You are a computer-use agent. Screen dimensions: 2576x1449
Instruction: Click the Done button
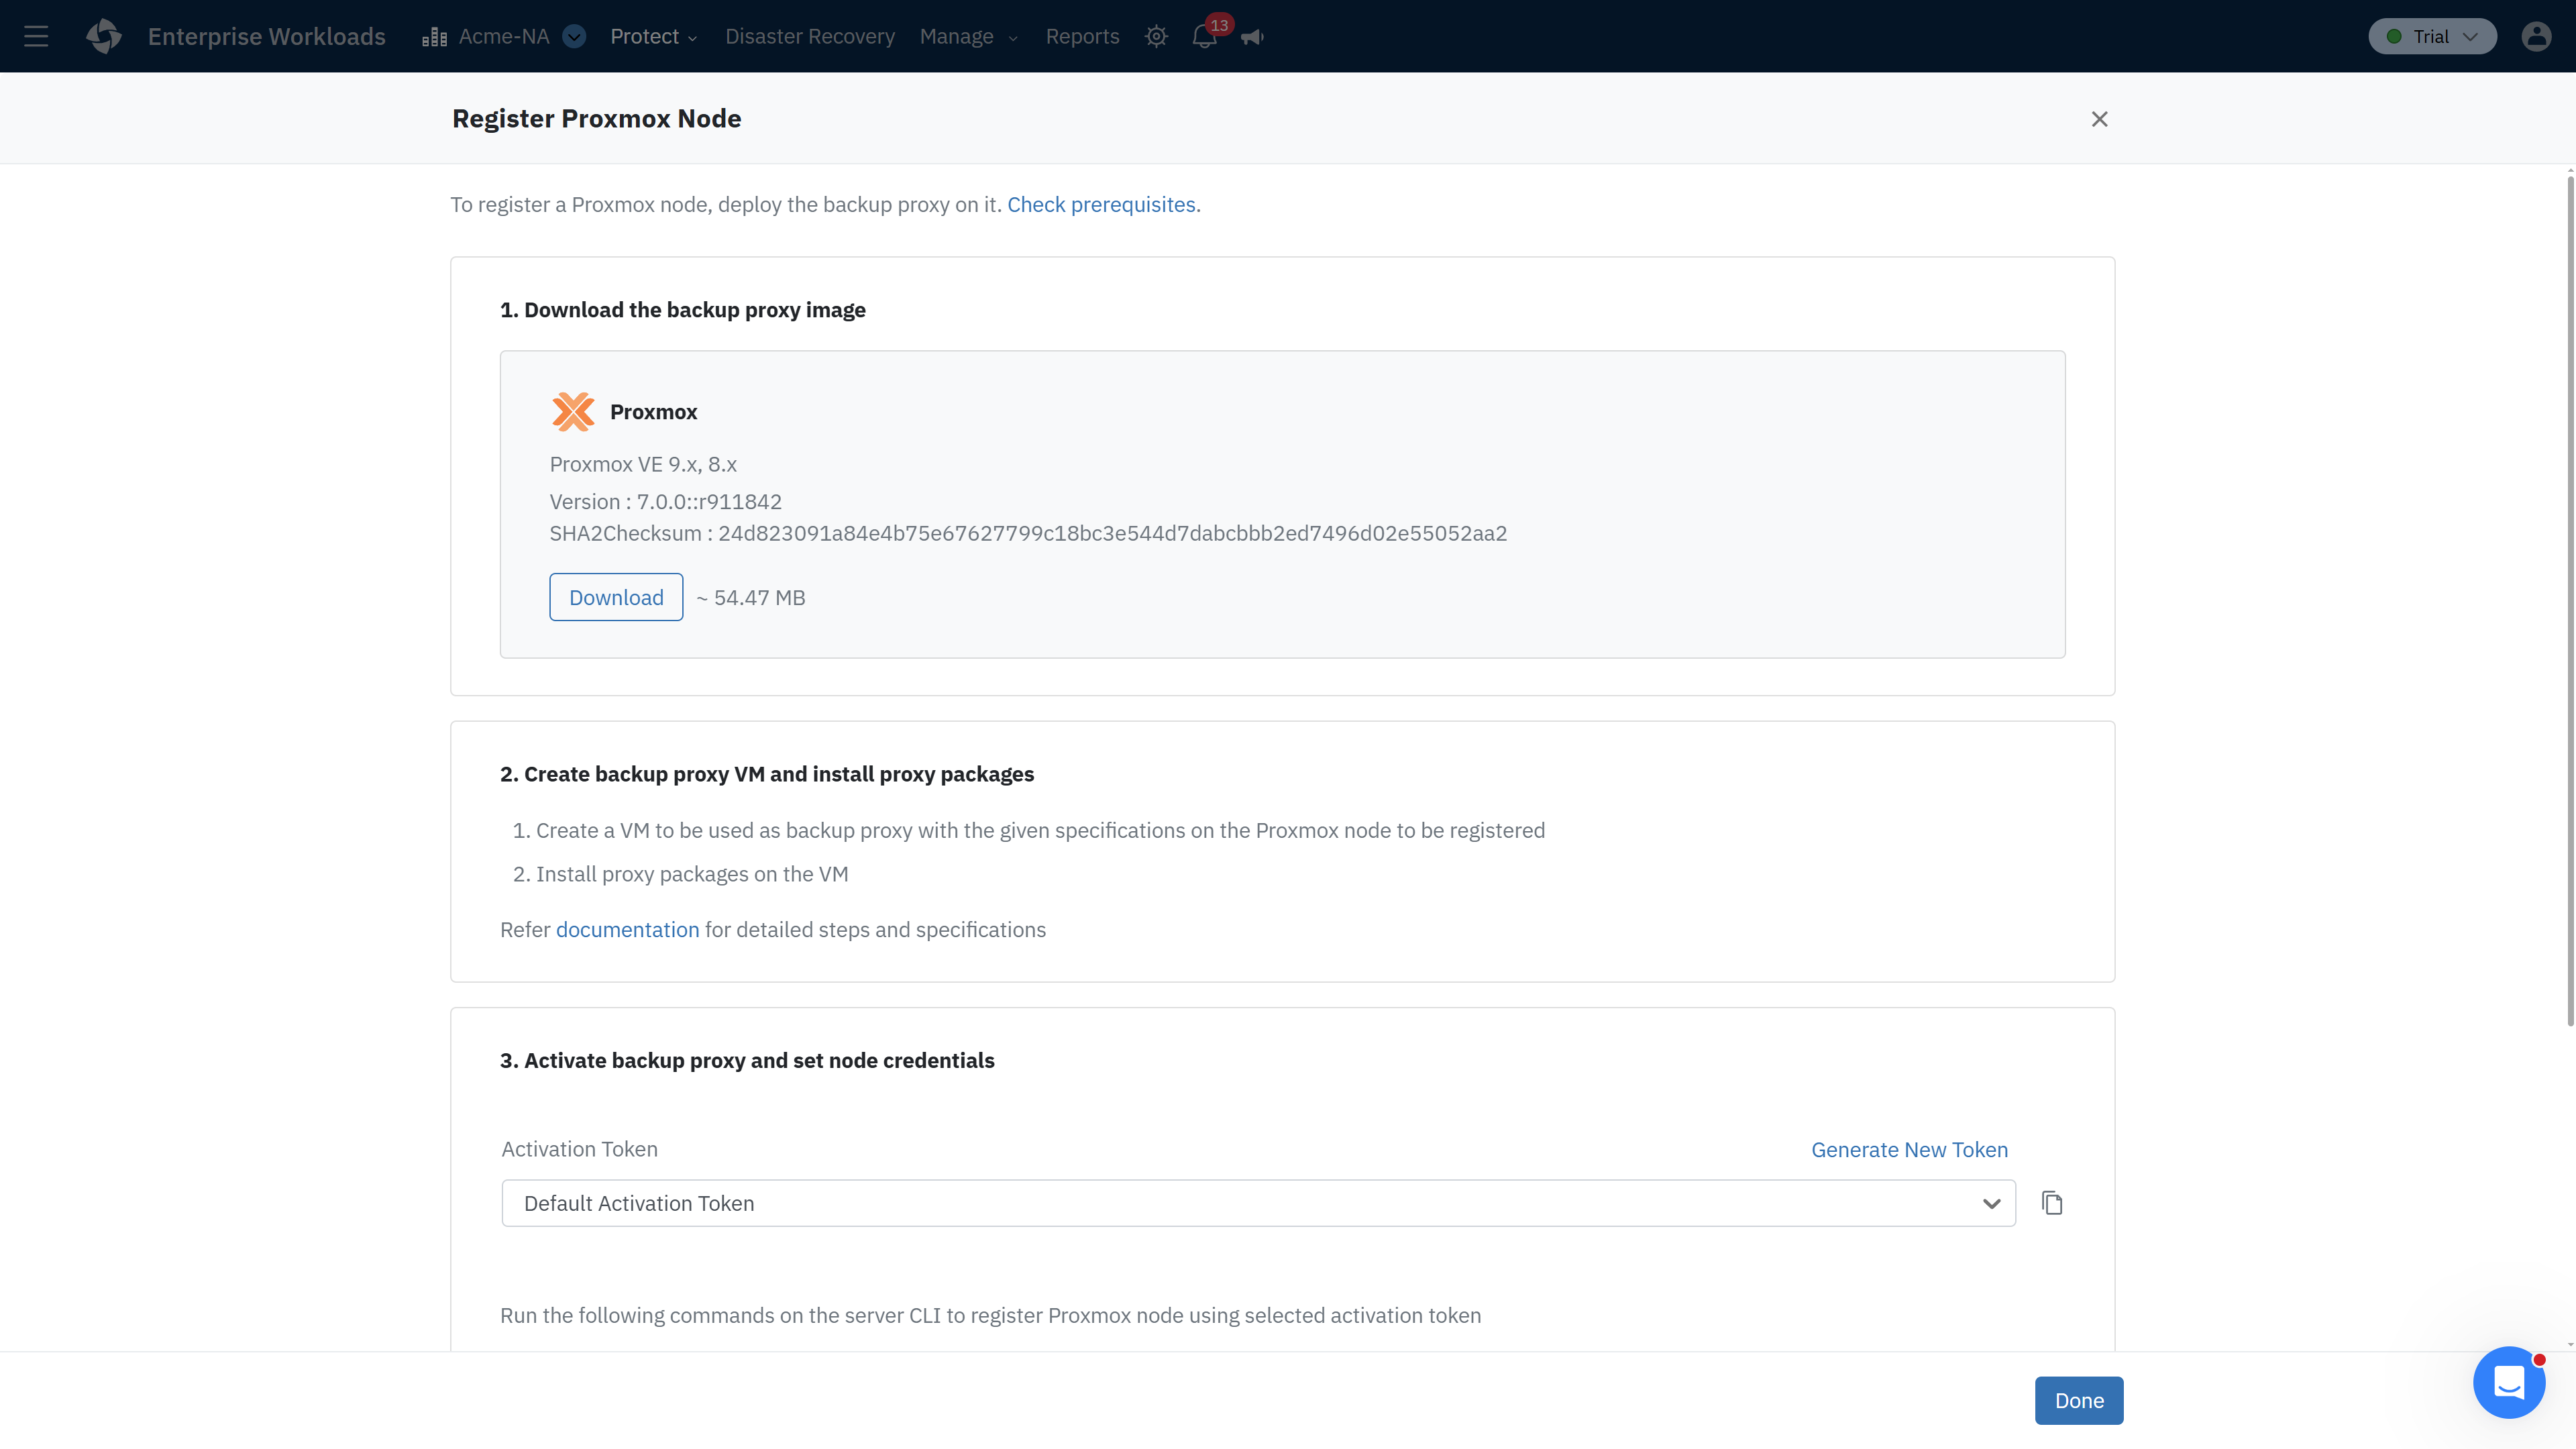pyautogui.click(x=2079, y=1400)
